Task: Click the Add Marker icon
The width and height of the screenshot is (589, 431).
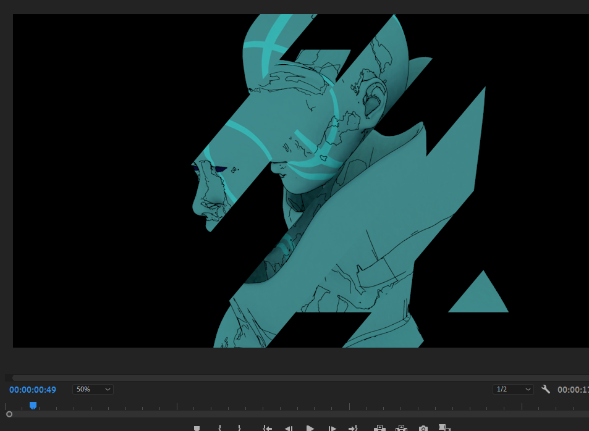Action: 197,429
